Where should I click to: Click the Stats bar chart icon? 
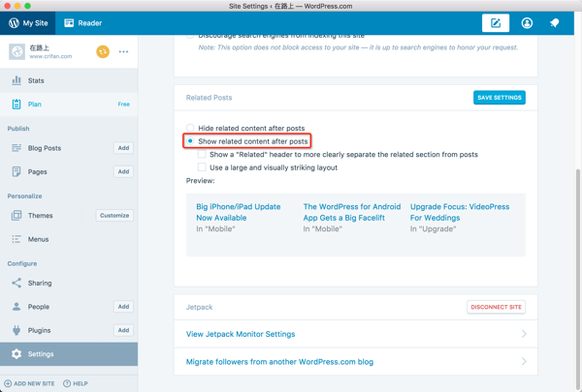[x=16, y=80]
